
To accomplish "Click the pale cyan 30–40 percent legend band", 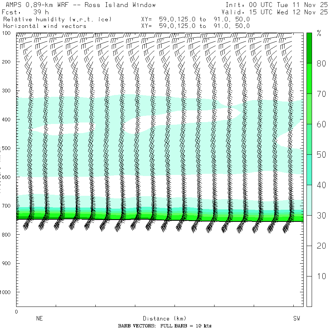I will [x=309, y=200].
